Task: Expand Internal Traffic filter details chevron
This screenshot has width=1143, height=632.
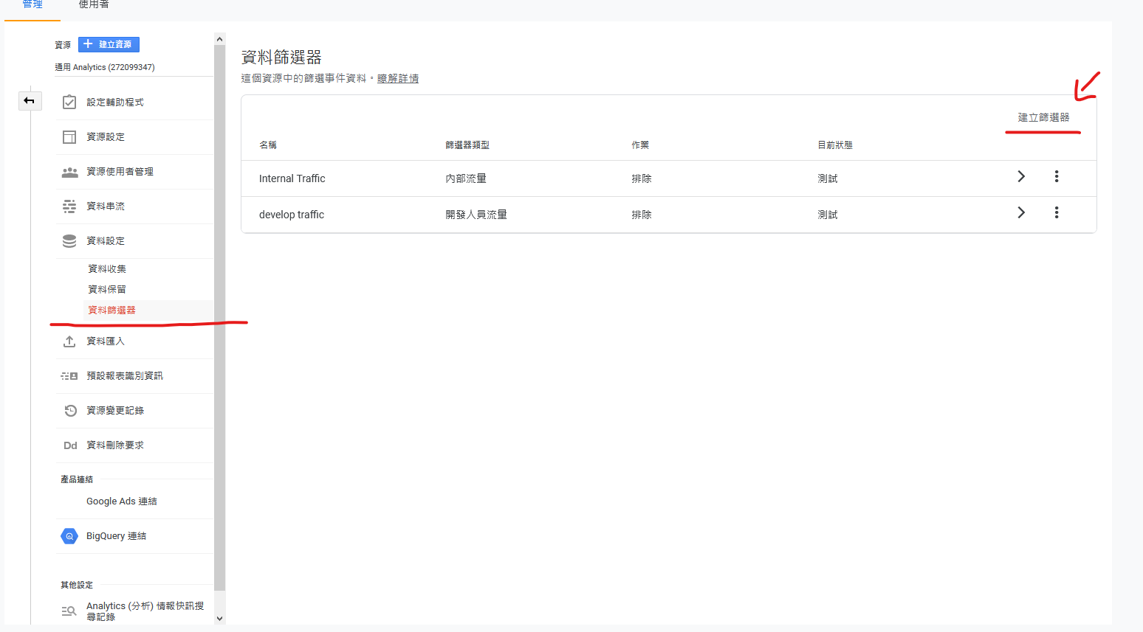Action: (x=1021, y=176)
